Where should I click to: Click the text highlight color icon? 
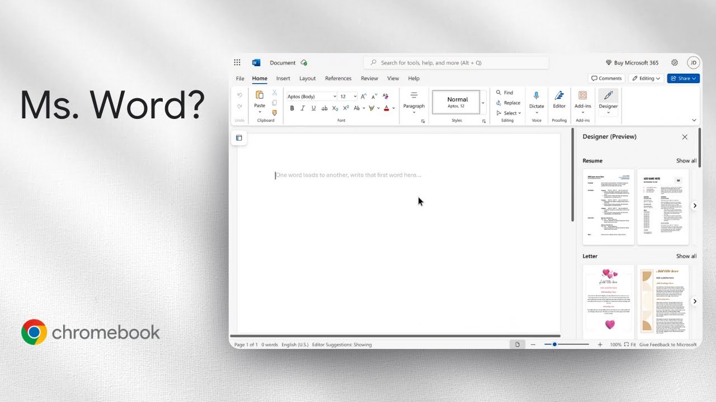tap(371, 108)
